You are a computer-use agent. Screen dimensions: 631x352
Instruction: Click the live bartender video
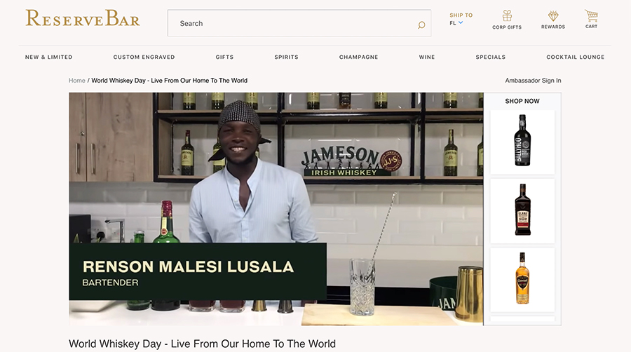pyautogui.click(x=276, y=209)
